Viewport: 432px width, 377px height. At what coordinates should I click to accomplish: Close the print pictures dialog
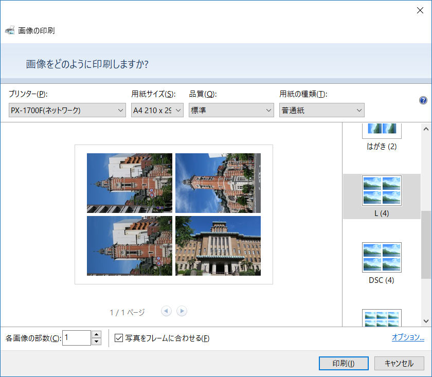(x=420, y=10)
